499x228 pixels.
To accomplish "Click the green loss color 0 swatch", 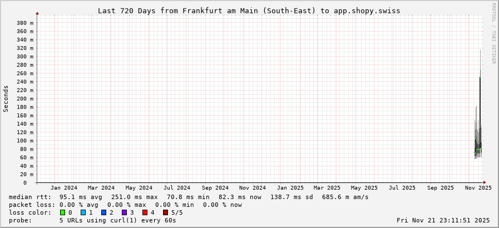I will click(x=62, y=212).
